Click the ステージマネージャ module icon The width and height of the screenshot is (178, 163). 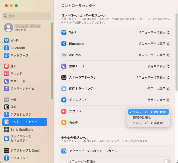point(64,77)
